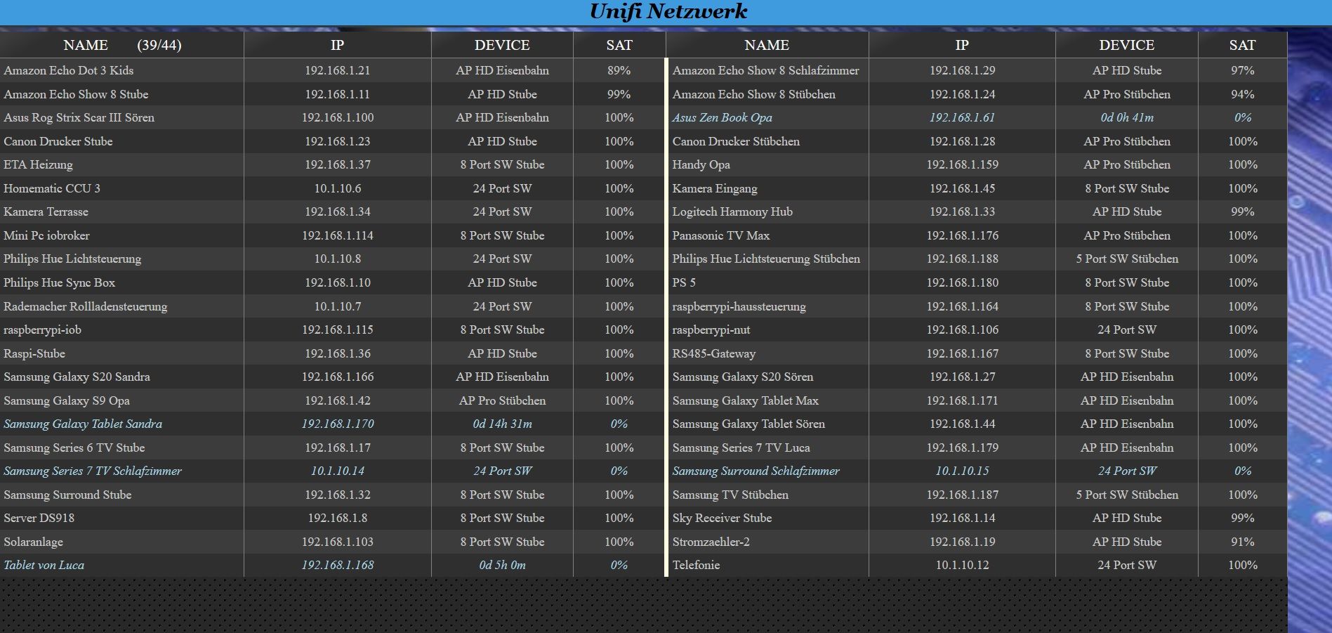Viewport: 1332px width, 633px height.
Task: Click raspberrypi-haussteuerung entry
Action: click(x=739, y=306)
